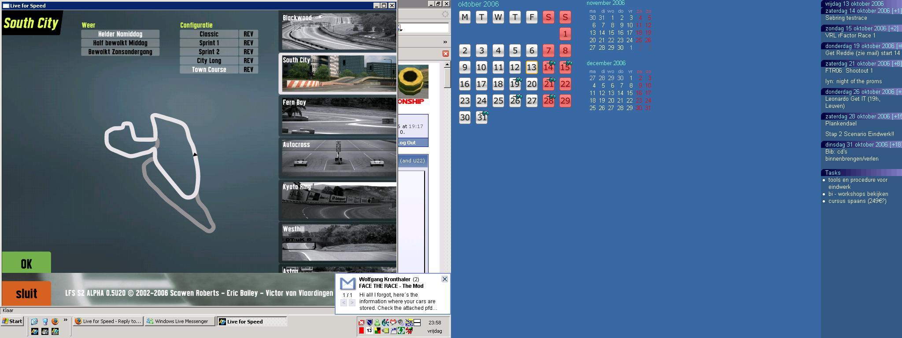Switch to Firefox 'Live for Speed - Reply to...' taskbar button
Image resolution: width=902 pixels, height=338 pixels.
point(108,321)
